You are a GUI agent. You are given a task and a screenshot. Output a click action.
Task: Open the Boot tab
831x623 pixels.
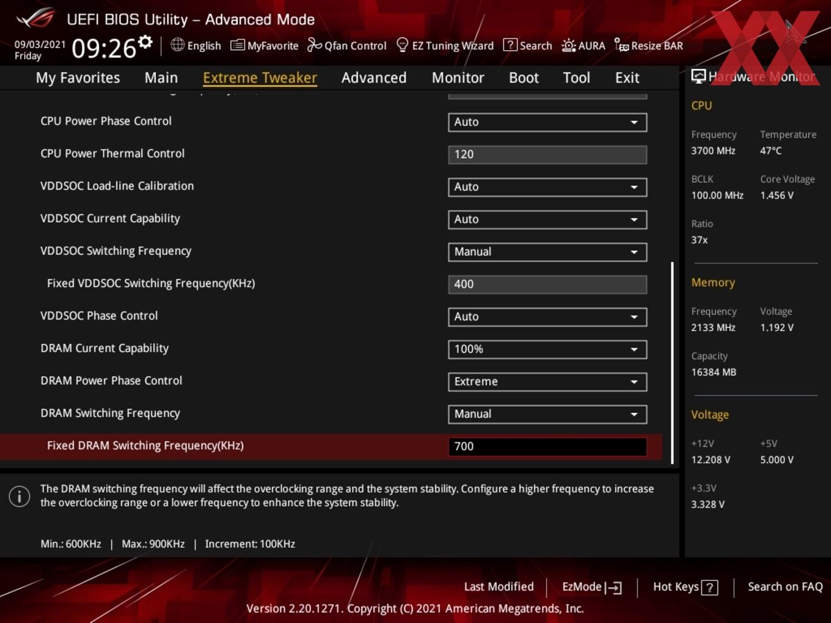[524, 78]
